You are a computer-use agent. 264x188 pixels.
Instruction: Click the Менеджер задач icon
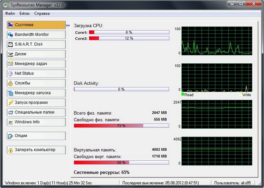pos(11,64)
